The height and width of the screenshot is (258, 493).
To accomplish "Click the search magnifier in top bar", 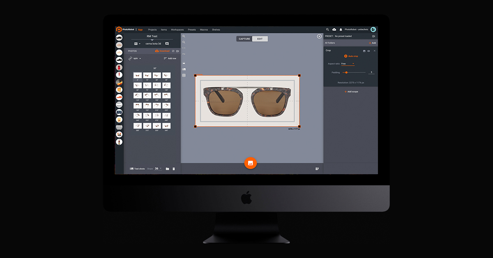I will pos(327,30).
